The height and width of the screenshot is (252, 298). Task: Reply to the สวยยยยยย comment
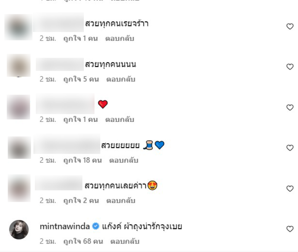[x=124, y=160]
